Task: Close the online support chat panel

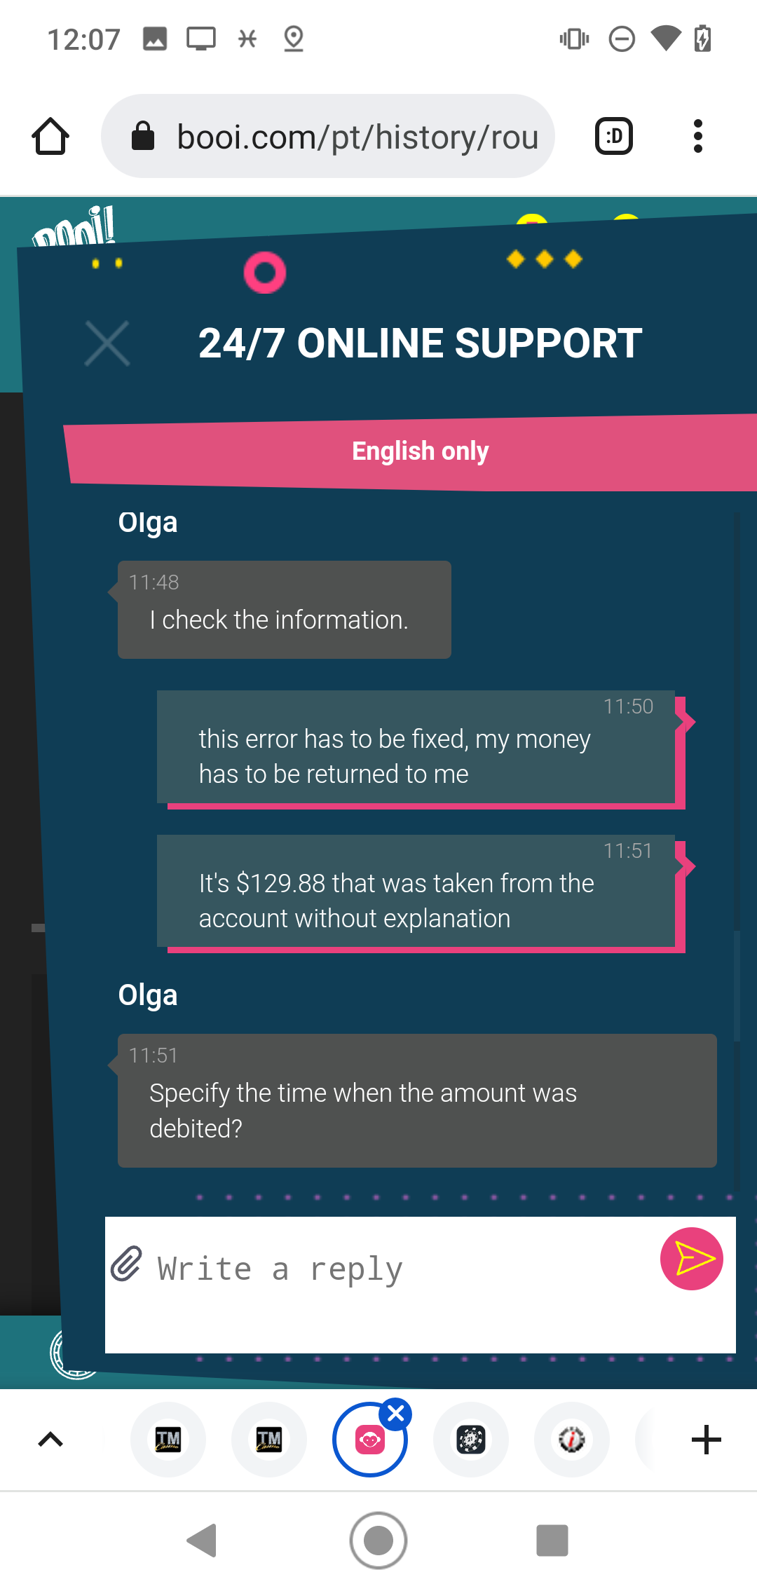Action: (x=107, y=343)
